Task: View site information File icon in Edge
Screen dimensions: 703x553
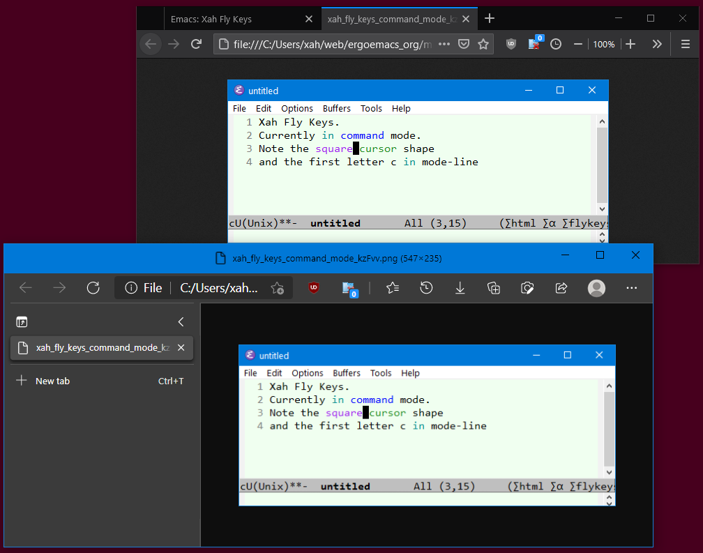Action: [143, 288]
